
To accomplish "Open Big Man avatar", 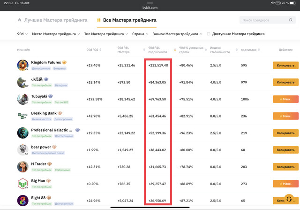I will (x=23, y=184).
